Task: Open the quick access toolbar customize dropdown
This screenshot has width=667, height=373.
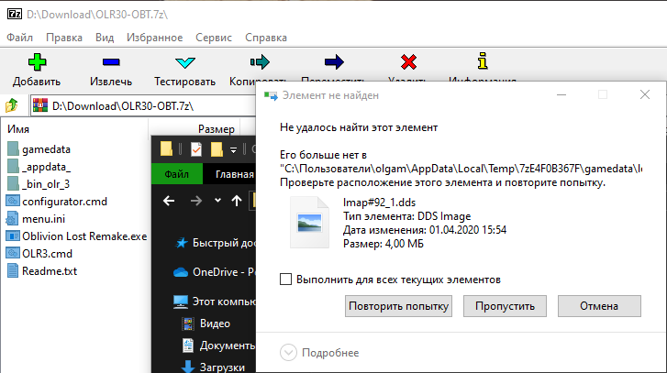Action: click(233, 149)
